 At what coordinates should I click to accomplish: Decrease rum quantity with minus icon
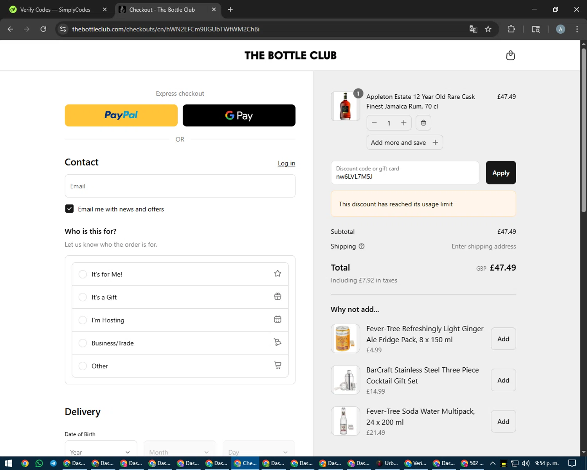click(375, 123)
